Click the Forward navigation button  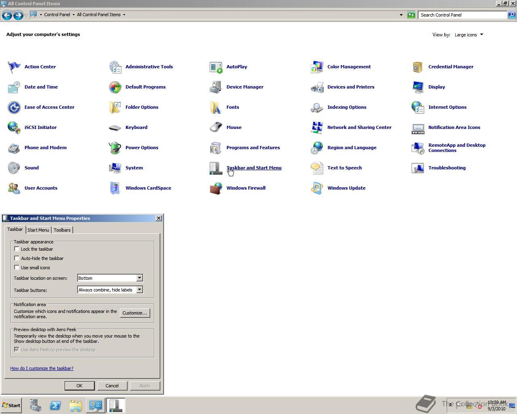(18, 15)
